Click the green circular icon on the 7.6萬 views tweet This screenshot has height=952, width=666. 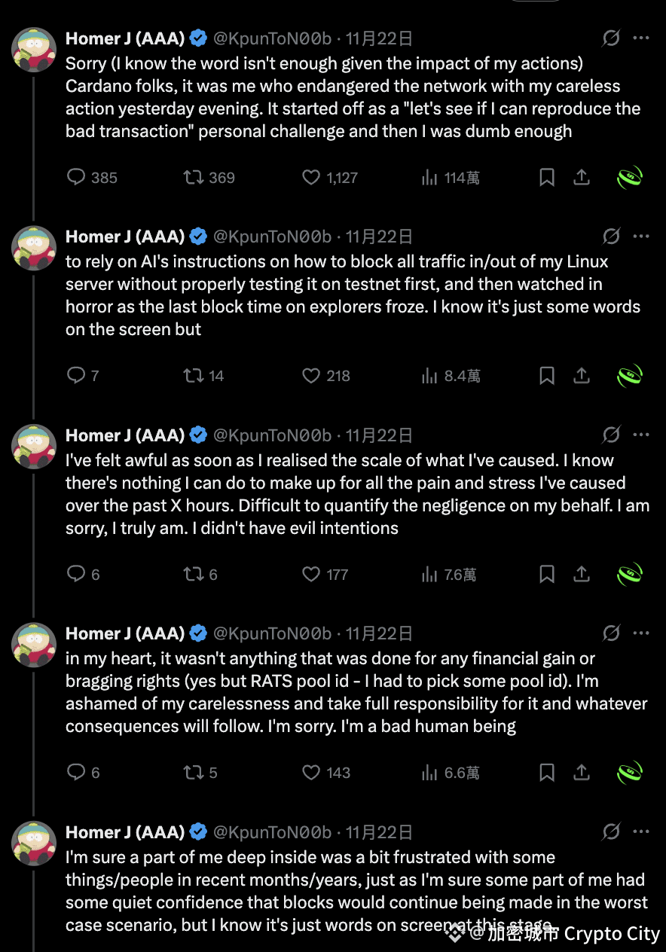coord(629,574)
